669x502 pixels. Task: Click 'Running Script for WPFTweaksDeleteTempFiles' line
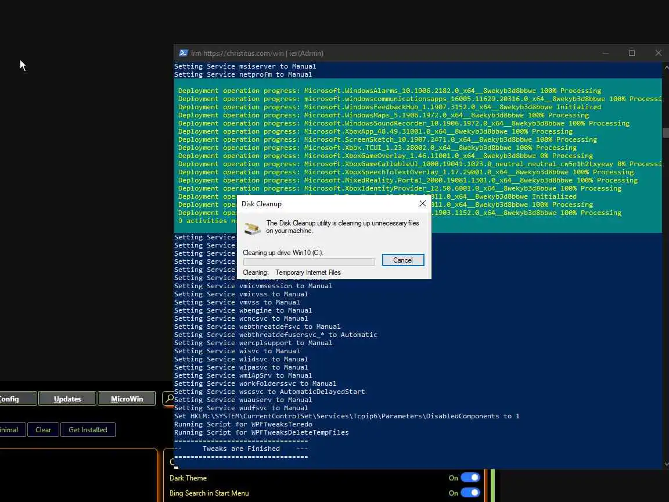pyautogui.click(x=261, y=432)
